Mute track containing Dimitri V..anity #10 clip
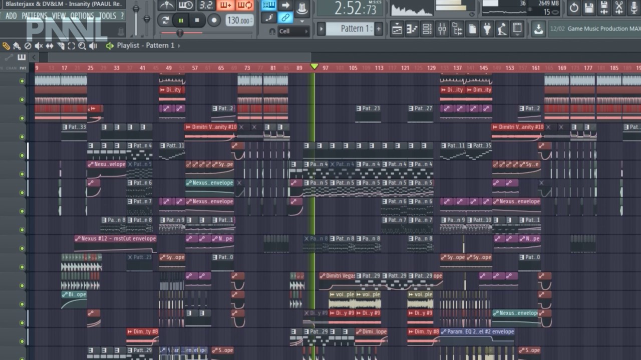Image resolution: width=641 pixels, height=360 pixels. pyautogui.click(x=22, y=136)
